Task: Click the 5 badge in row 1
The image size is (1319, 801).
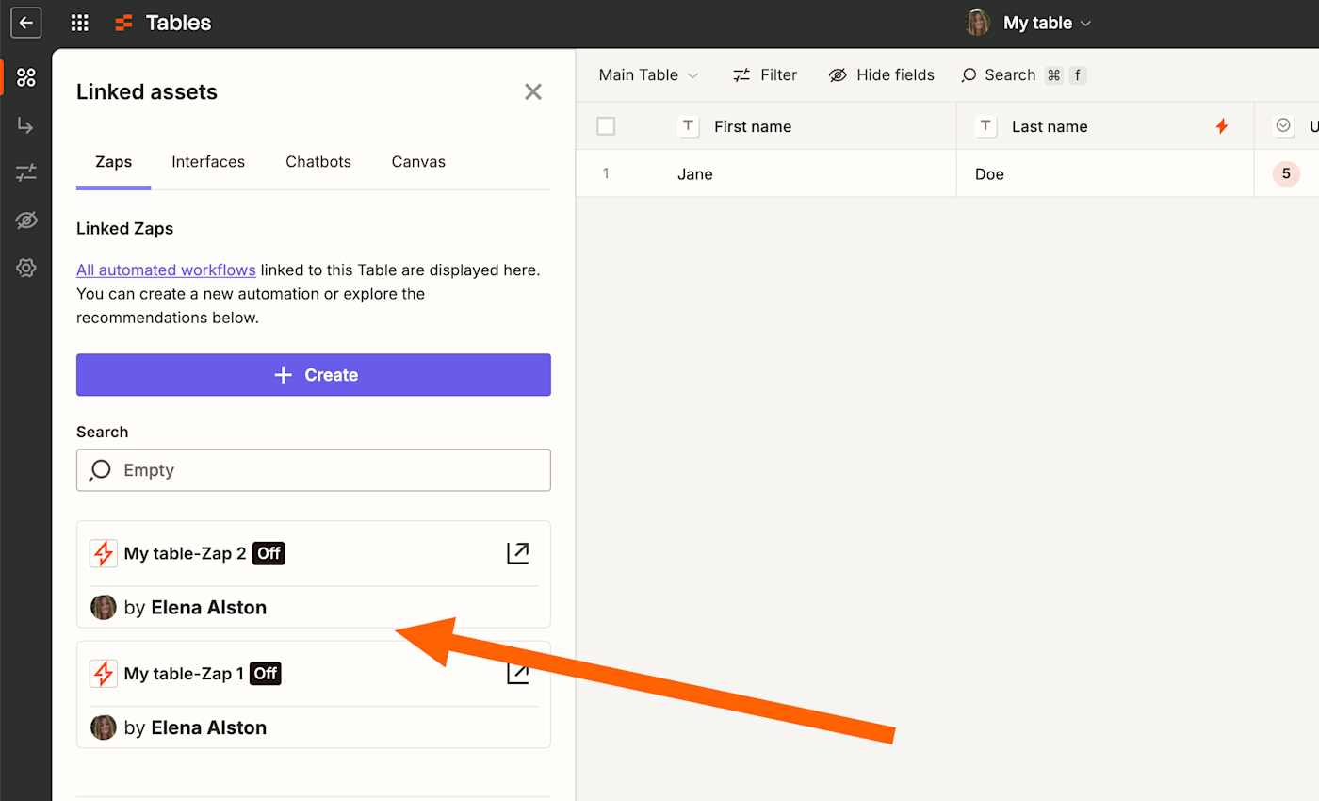Action: click(1286, 173)
